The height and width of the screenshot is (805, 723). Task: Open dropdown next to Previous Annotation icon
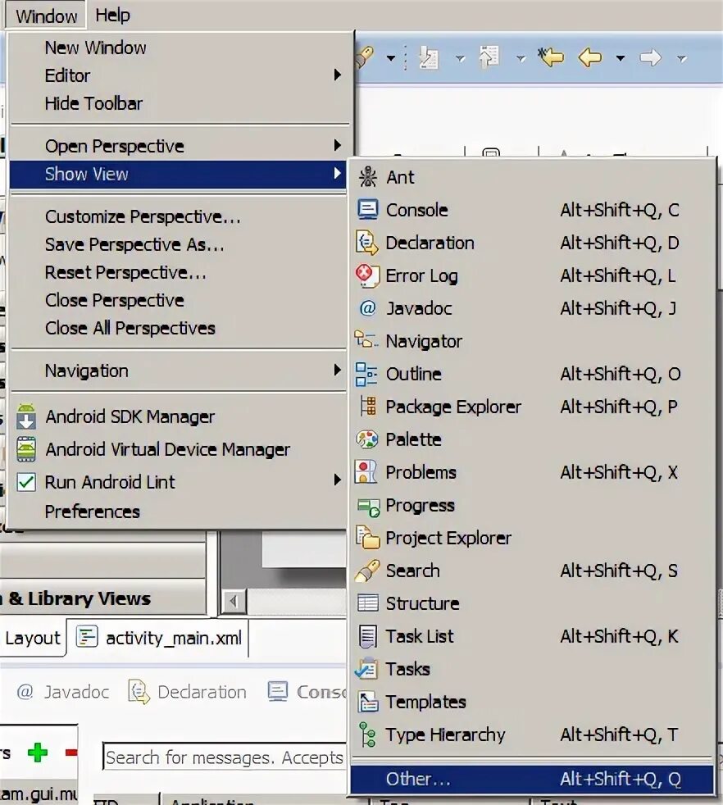pyautogui.click(x=521, y=58)
